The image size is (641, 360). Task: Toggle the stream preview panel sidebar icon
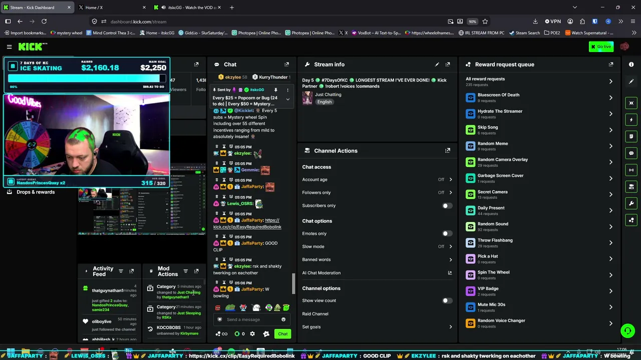coord(631,103)
